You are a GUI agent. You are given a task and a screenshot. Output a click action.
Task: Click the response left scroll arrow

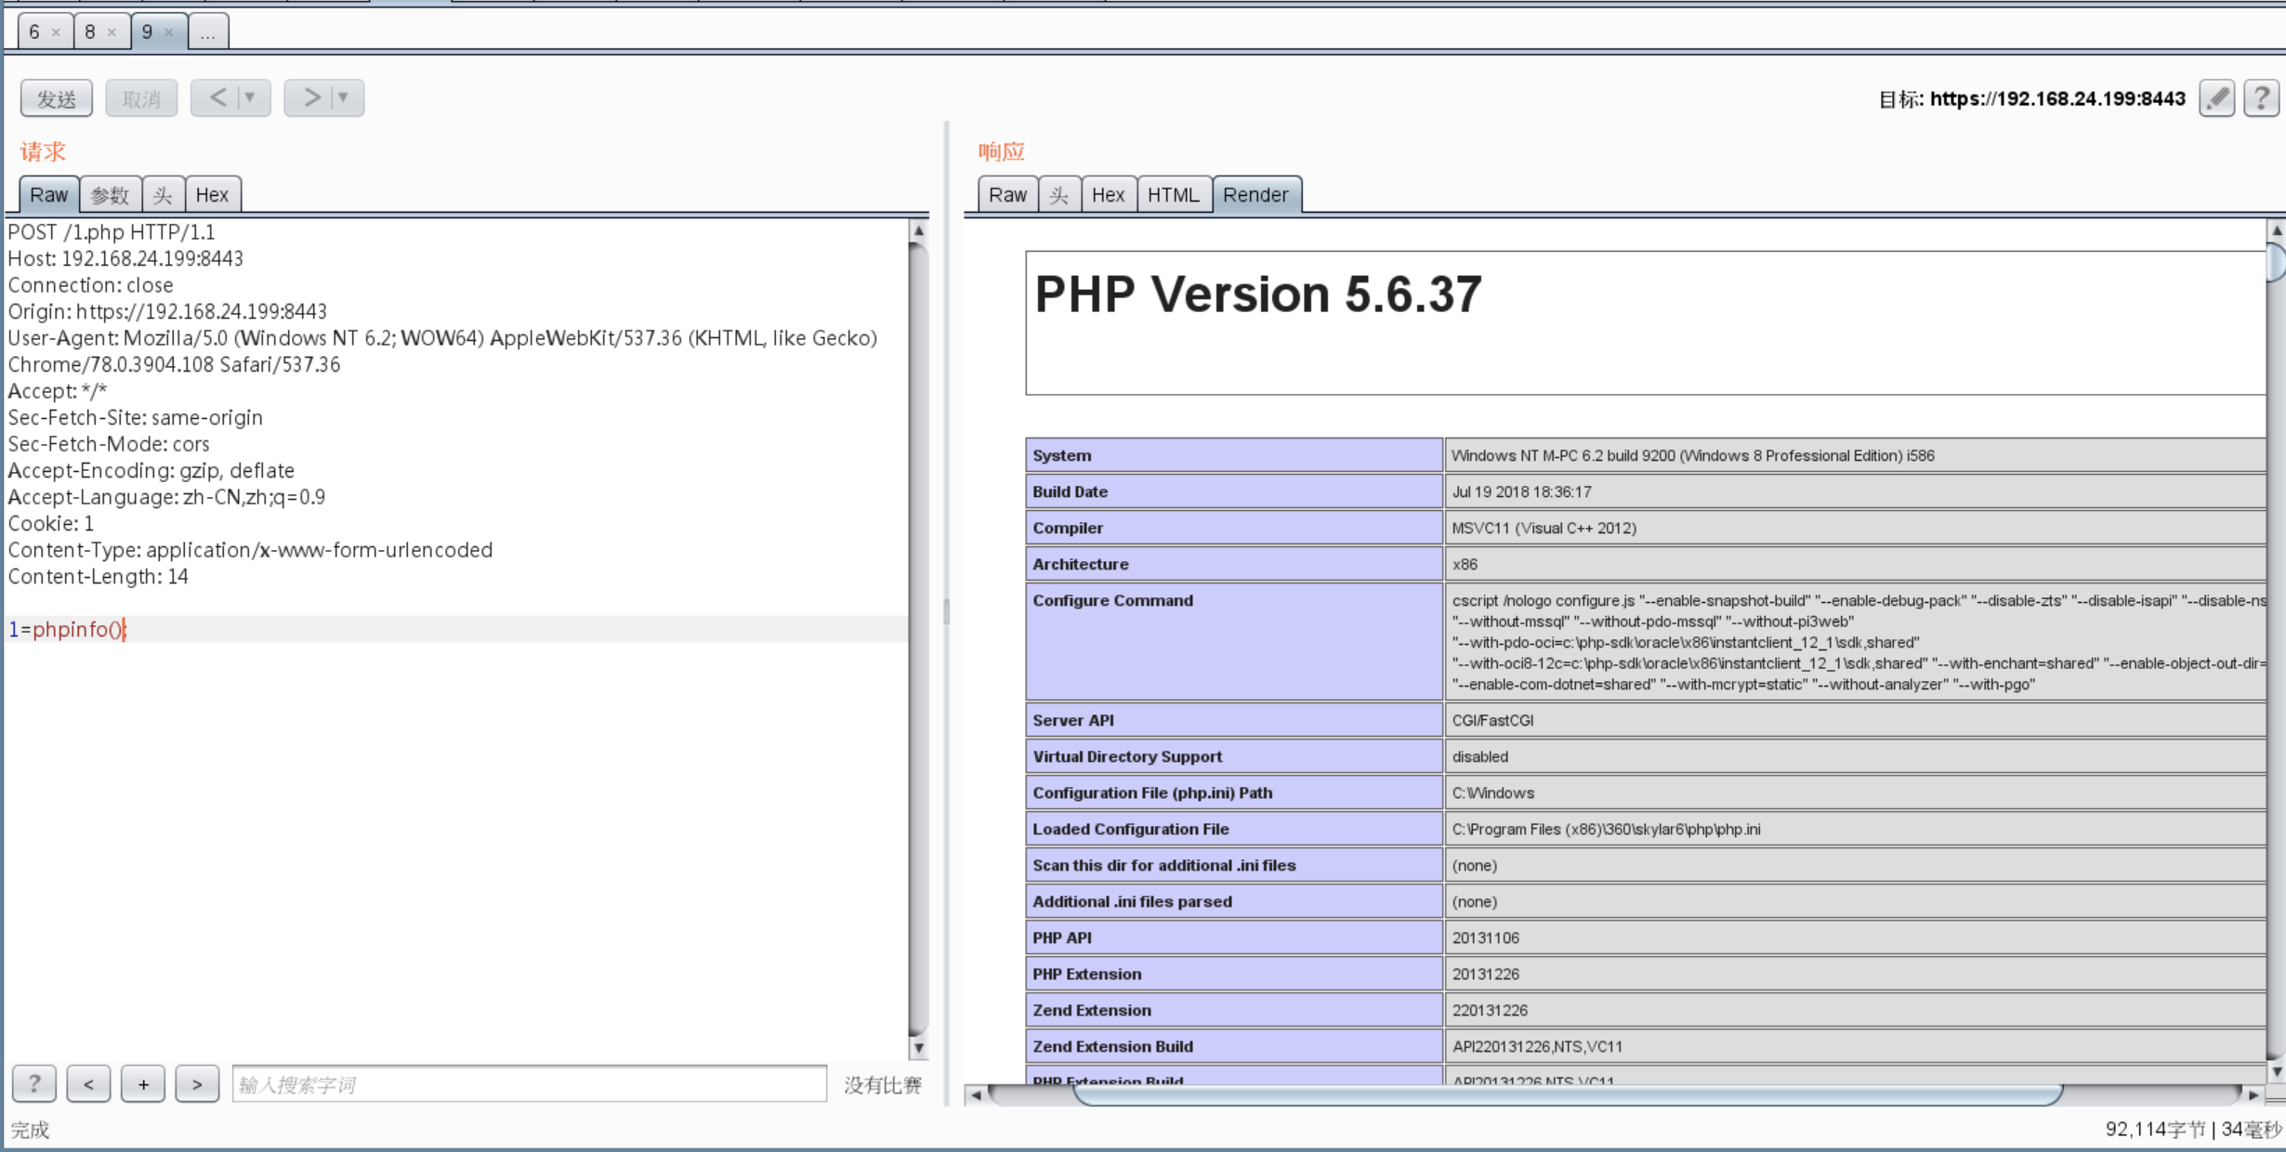tap(976, 1094)
